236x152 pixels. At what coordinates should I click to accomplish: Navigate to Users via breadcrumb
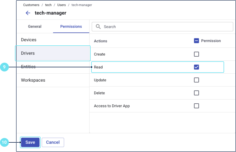pyautogui.click(x=61, y=5)
